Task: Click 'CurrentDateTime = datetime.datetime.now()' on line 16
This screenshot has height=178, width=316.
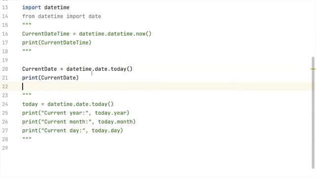Action: [x=87, y=34]
